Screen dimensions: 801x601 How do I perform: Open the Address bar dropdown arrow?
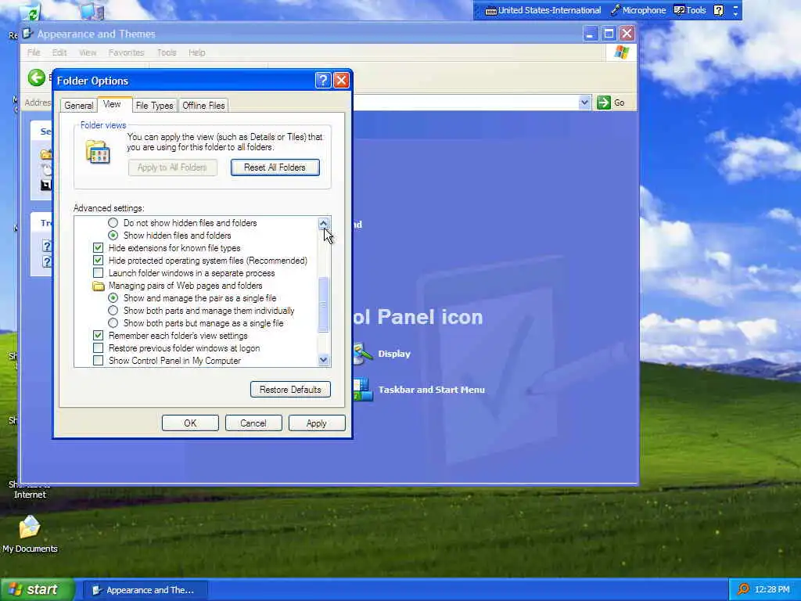(585, 103)
